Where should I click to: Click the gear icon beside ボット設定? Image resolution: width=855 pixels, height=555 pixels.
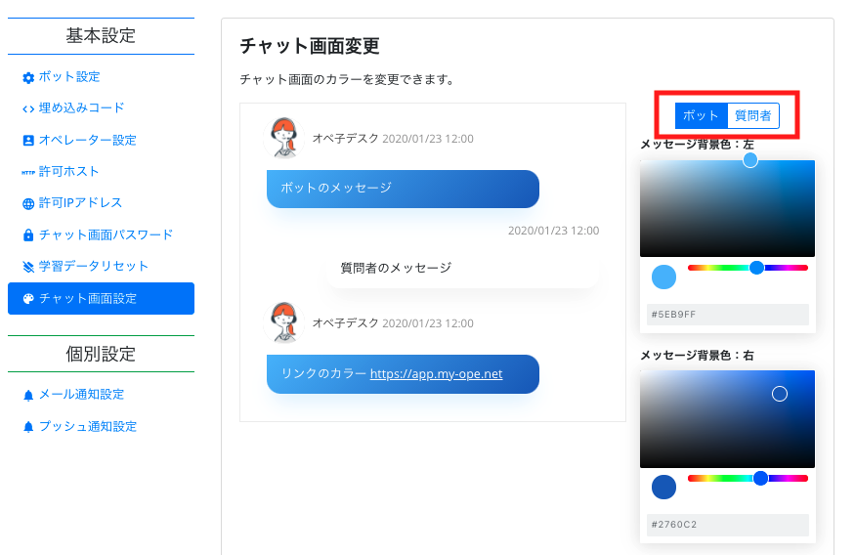point(28,77)
